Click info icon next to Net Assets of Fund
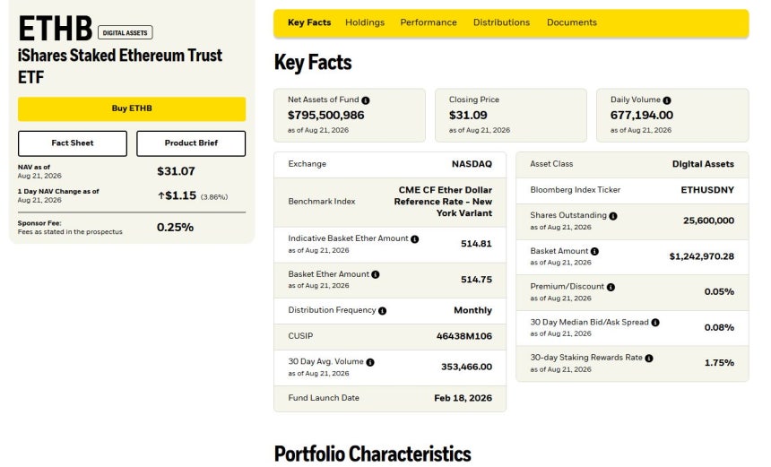Viewport: 771px width, 467px height. coord(366,100)
